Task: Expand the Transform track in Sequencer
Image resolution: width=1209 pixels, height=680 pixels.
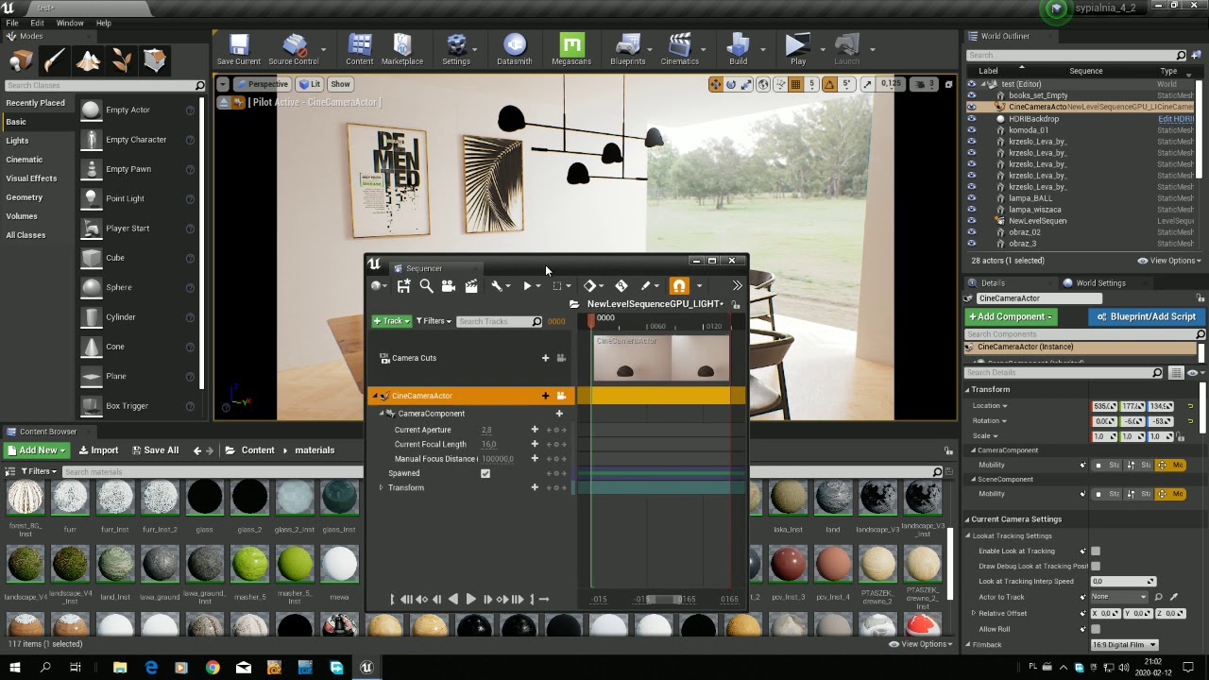Action: coord(382,487)
